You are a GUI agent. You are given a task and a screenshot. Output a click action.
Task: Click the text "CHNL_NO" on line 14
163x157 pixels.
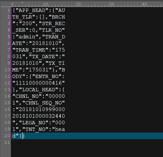pyautogui.click(x=27, y=97)
